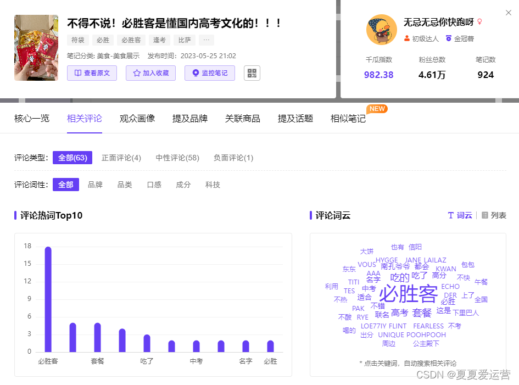Click POOHPOOH in the word cloud

pos(426,335)
